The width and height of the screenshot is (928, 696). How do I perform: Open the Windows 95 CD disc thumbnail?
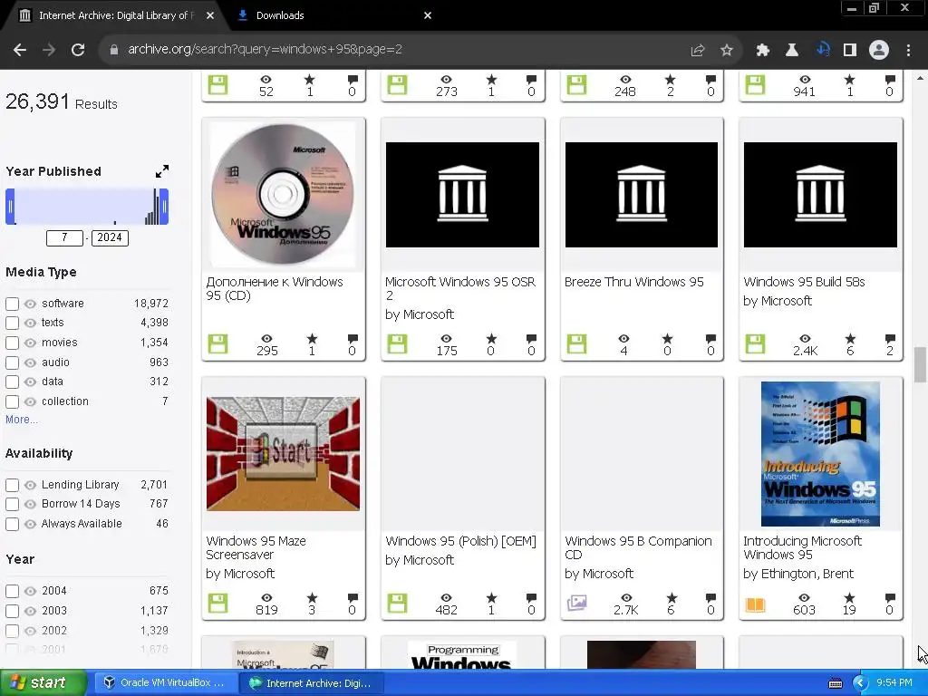pos(283,194)
